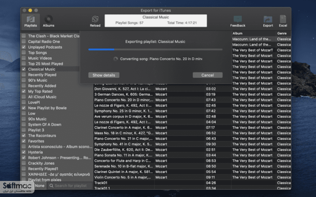Cancel the playlist export

(208, 75)
